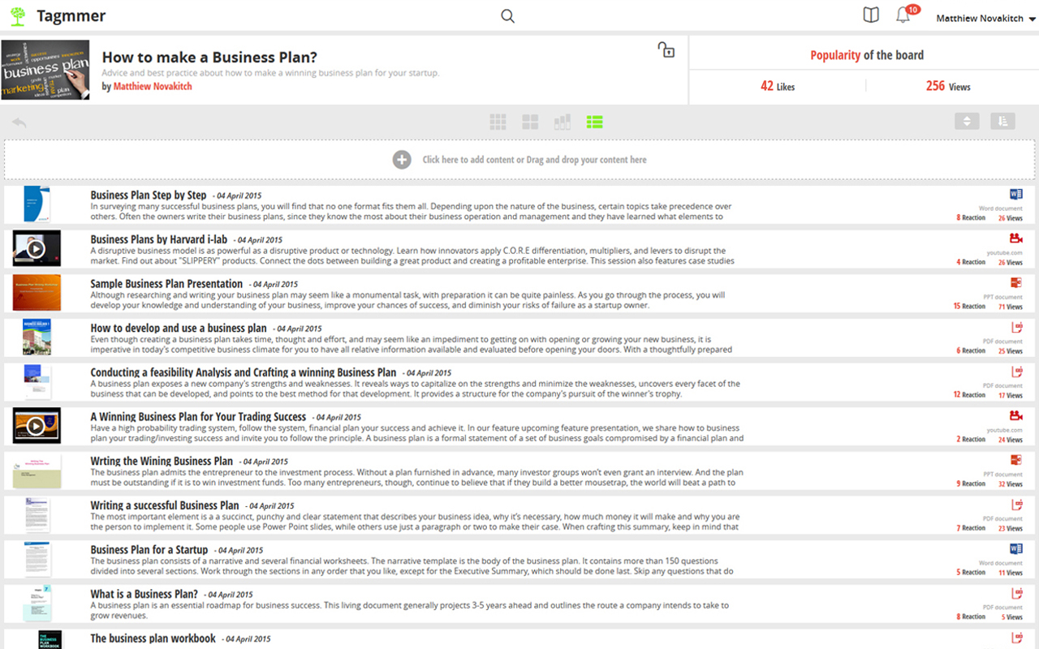Click the business plan board cover image
This screenshot has width=1039, height=649.
(45, 71)
